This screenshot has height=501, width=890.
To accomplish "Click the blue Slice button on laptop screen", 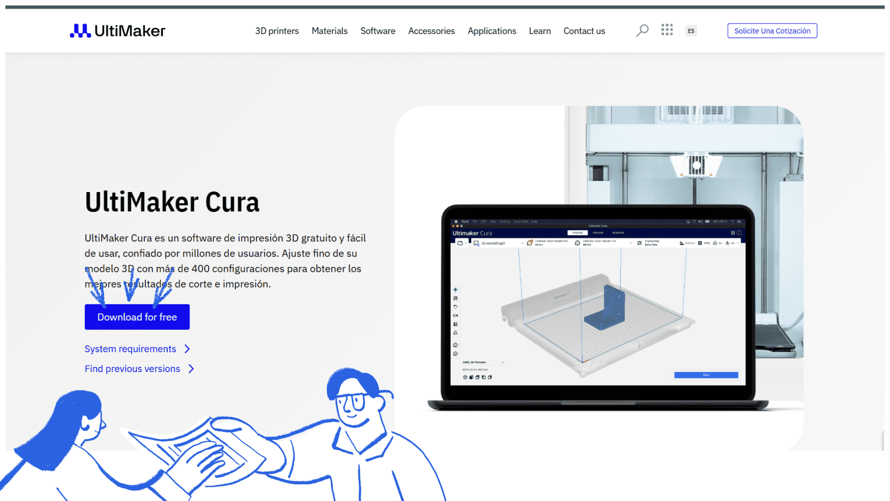I will click(x=706, y=375).
